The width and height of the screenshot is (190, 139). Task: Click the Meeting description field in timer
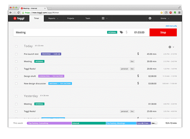(60, 32)
